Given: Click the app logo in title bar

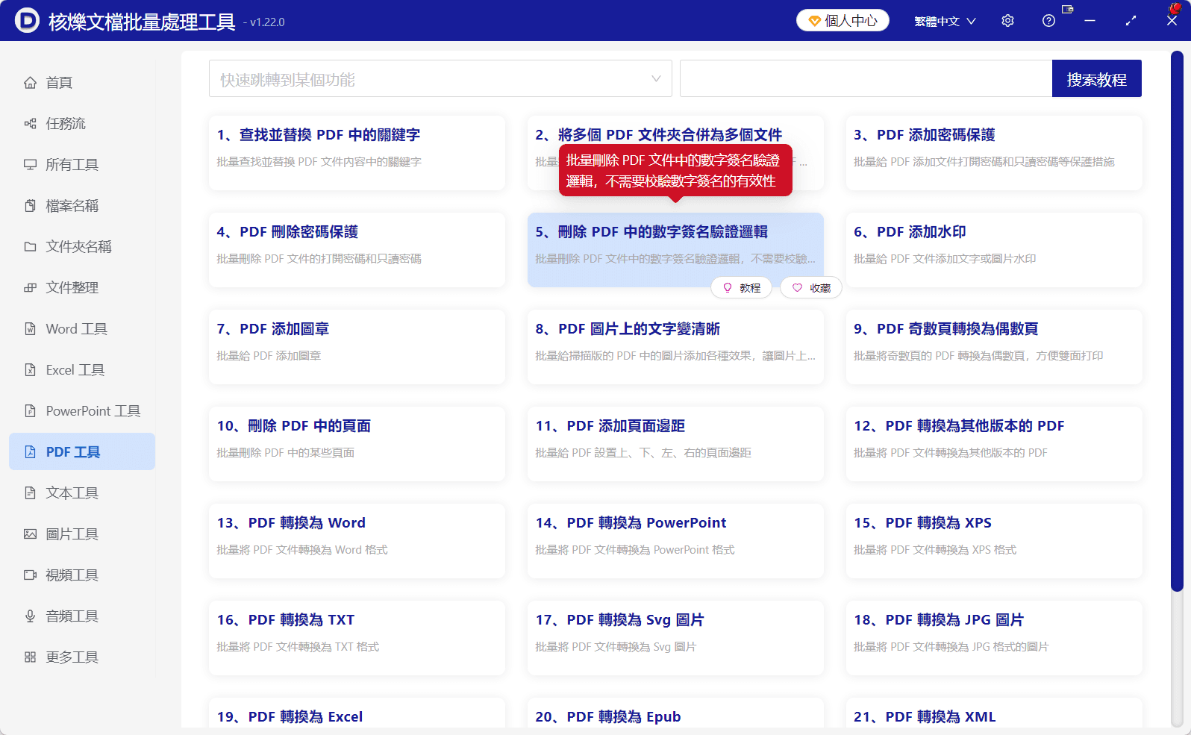Looking at the screenshot, I should [x=27, y=21].
